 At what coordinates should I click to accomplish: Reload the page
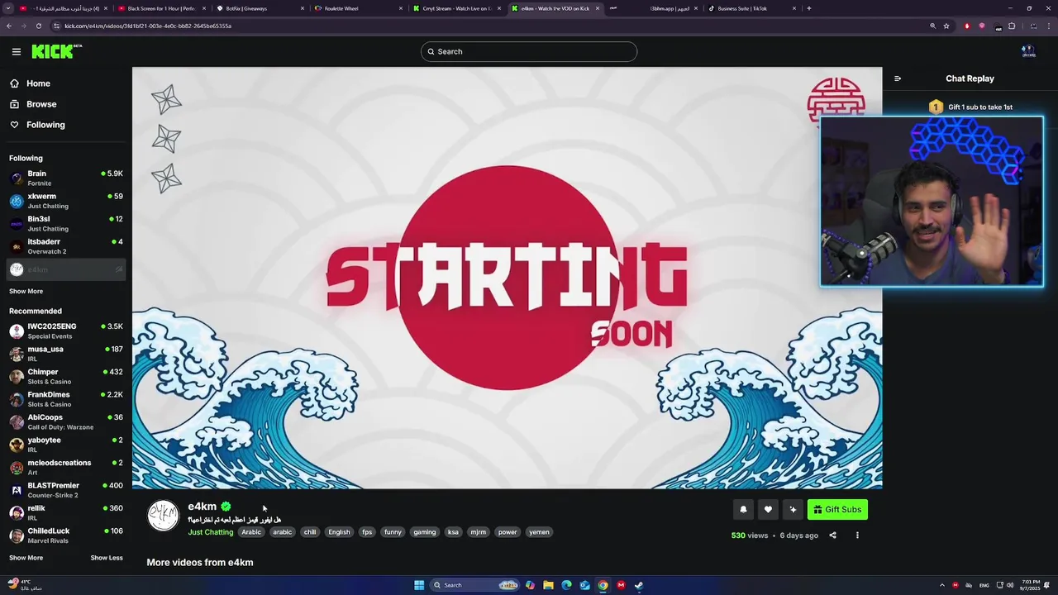[38, 26]
